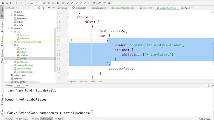Click the Debug bug icon
This screenshot has height=120, width=214.
tap(49, 3)
